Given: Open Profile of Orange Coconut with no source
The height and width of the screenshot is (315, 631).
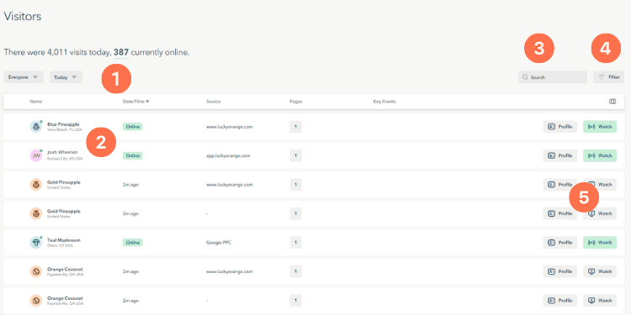Looking at the screenshot, I should click(560, 301).
